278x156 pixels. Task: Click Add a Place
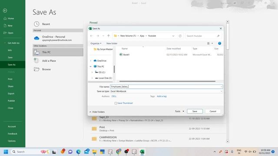58,61
